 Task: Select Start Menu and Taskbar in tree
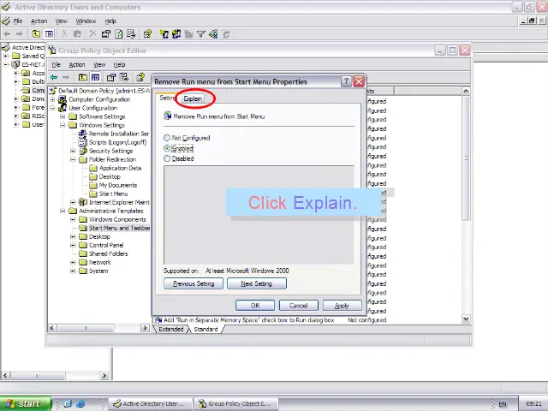(120, 229)
